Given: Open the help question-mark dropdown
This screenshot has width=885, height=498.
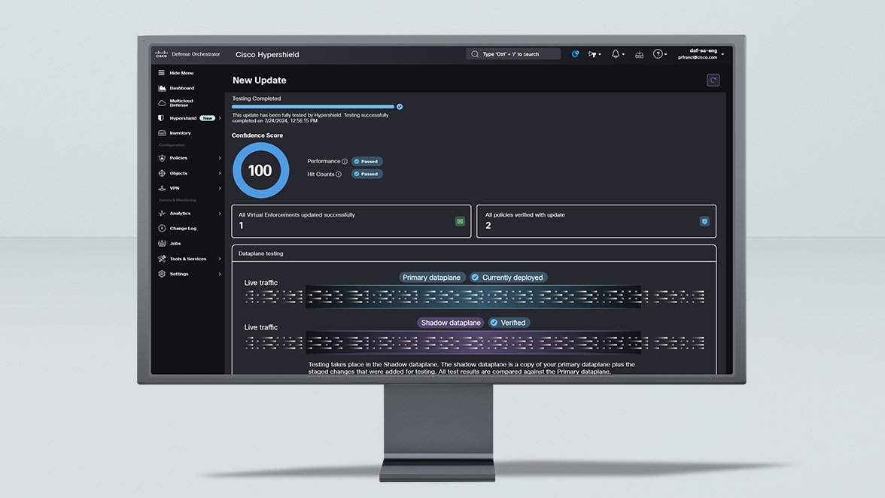Looking at the screenshot, I should [x=661, y=54].
